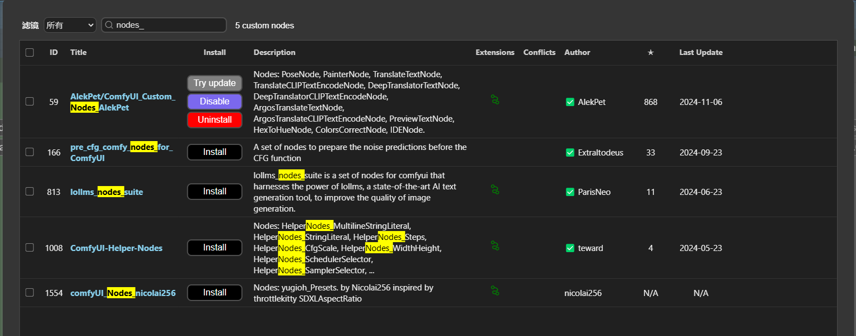Sort by Conflicts column header
Viewport: 856px width, 336px height.
(x=540, y=52)
